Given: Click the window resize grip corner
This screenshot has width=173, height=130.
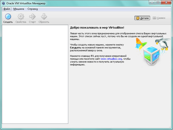Looking at the screenshot, I should [170, 127].
